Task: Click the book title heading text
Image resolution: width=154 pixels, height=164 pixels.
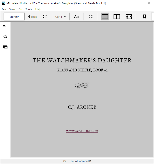Action: [x=82, y=60]
